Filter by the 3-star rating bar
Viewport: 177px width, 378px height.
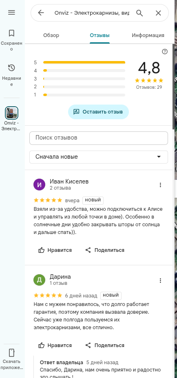[84, 79]
